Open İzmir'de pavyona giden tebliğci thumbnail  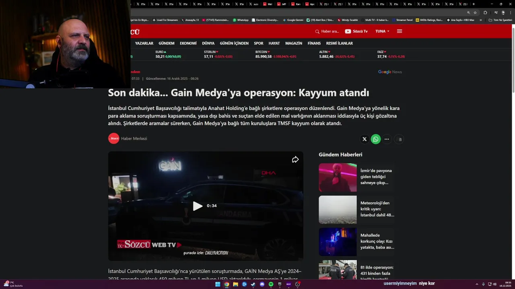tap(338, 177)
